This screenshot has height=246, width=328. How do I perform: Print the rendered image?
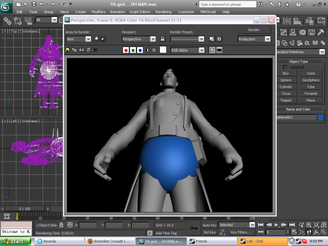89,50
